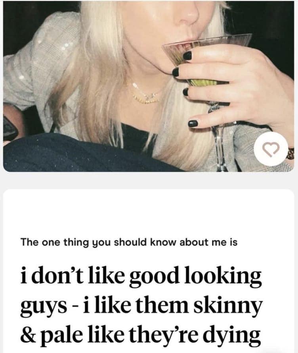
Task: Select the prompt label "The one thing you should know about me is"
Action: click(129, 243)
